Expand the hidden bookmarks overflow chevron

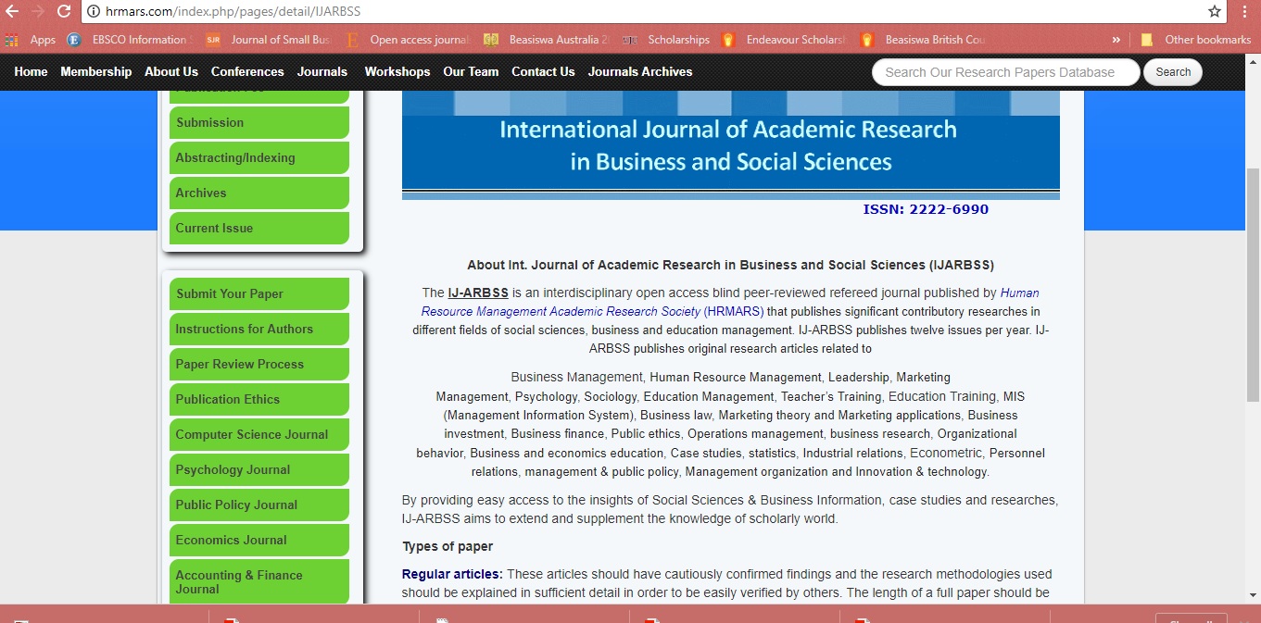pyautogui.click(x=1116, y=40)
